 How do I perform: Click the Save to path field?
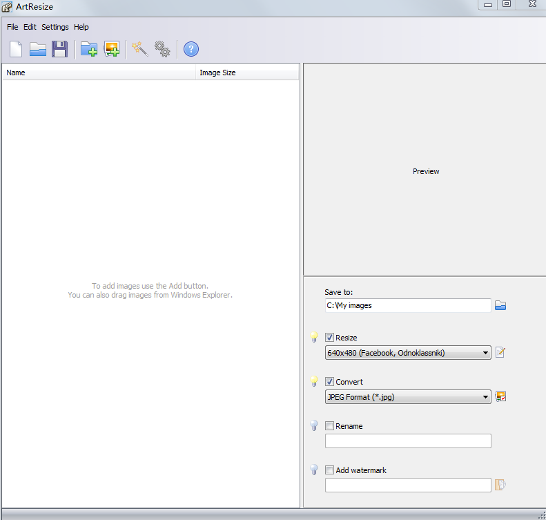(x=408, y=305)
